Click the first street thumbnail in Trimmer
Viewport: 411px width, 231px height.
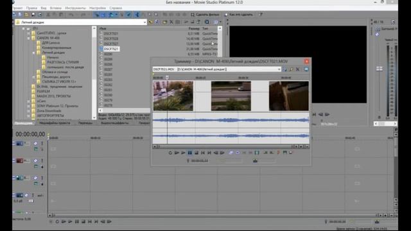(173, 96)
